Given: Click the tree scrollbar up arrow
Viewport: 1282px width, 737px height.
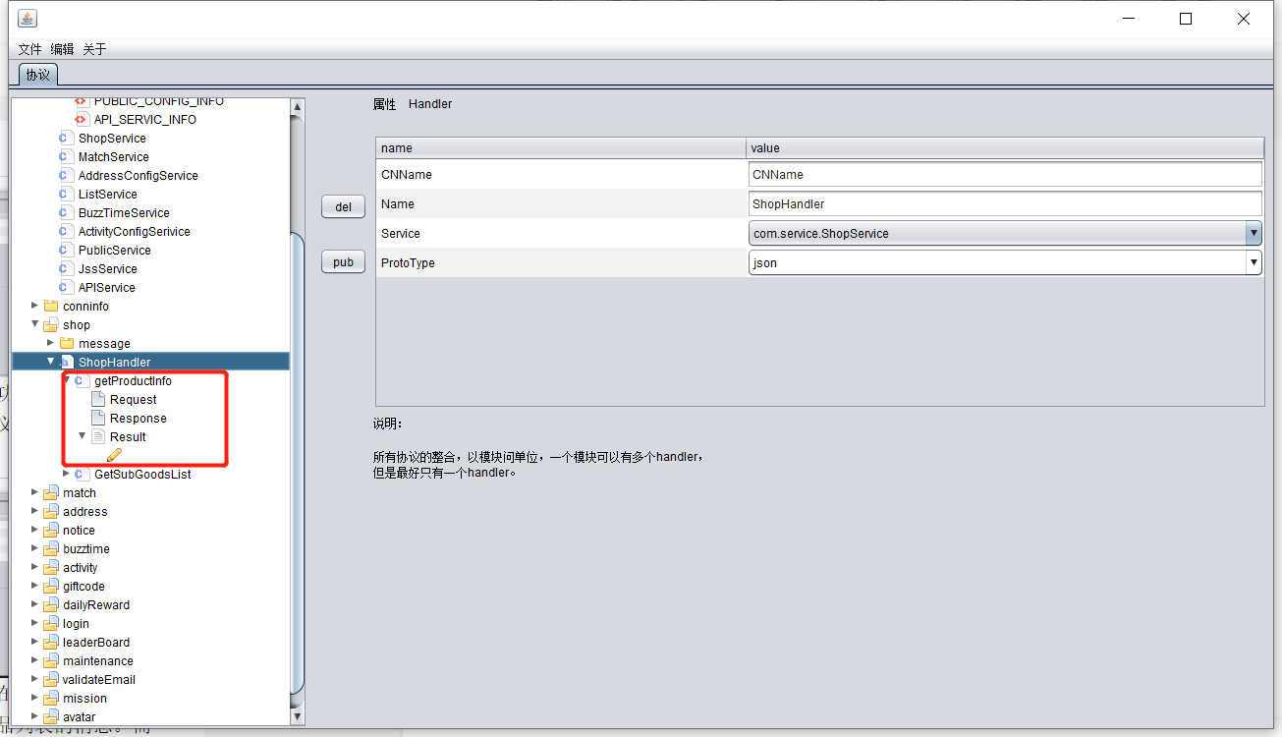Looking at the screenshot, I should [x=298, y=106].
